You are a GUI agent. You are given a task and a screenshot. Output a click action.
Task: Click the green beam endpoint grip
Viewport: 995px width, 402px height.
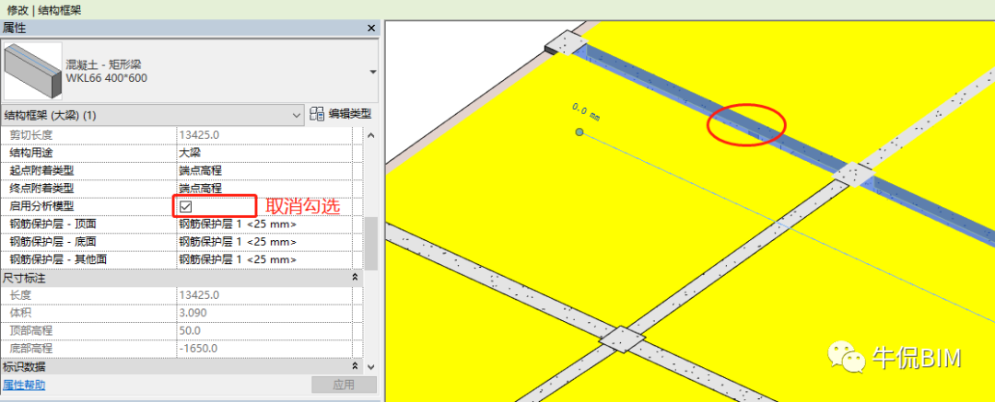pyautogui.click(x=579, y=132)
